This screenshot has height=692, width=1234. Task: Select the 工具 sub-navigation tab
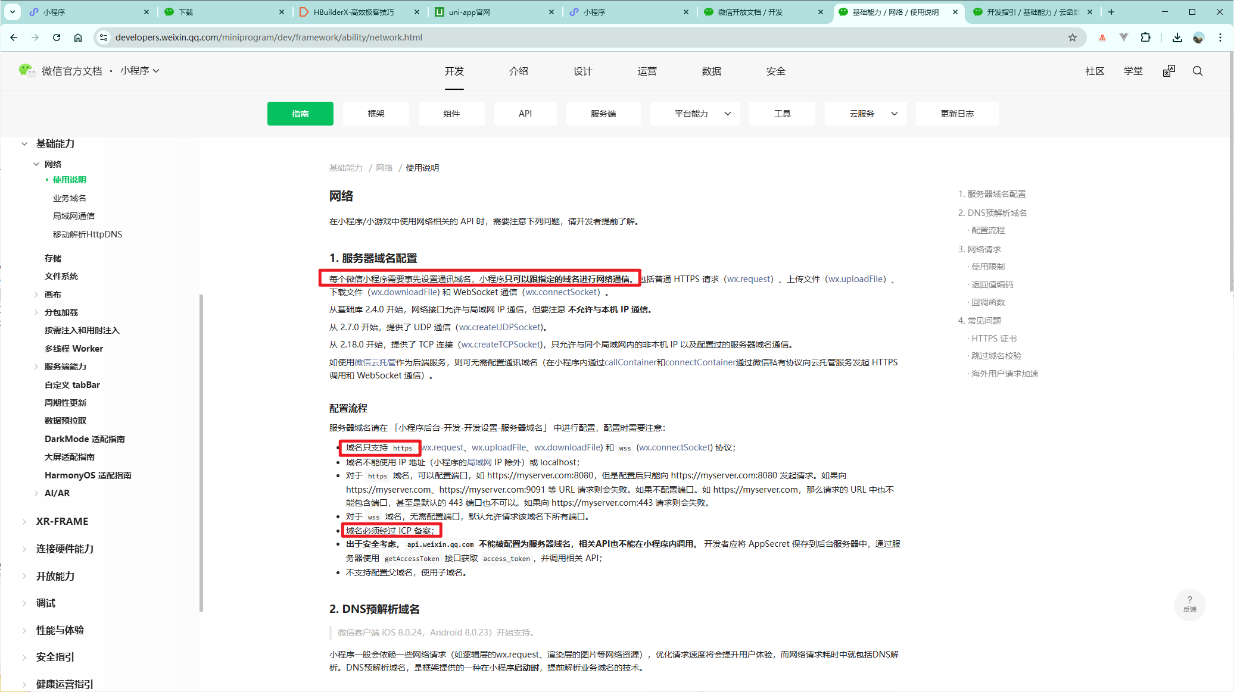(x=782, y=114)
